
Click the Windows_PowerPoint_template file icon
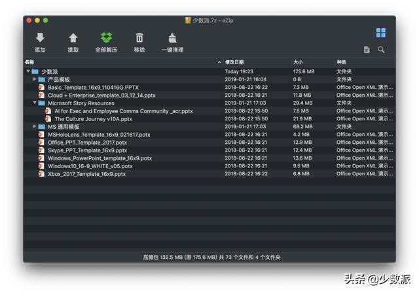pos(41,158)
